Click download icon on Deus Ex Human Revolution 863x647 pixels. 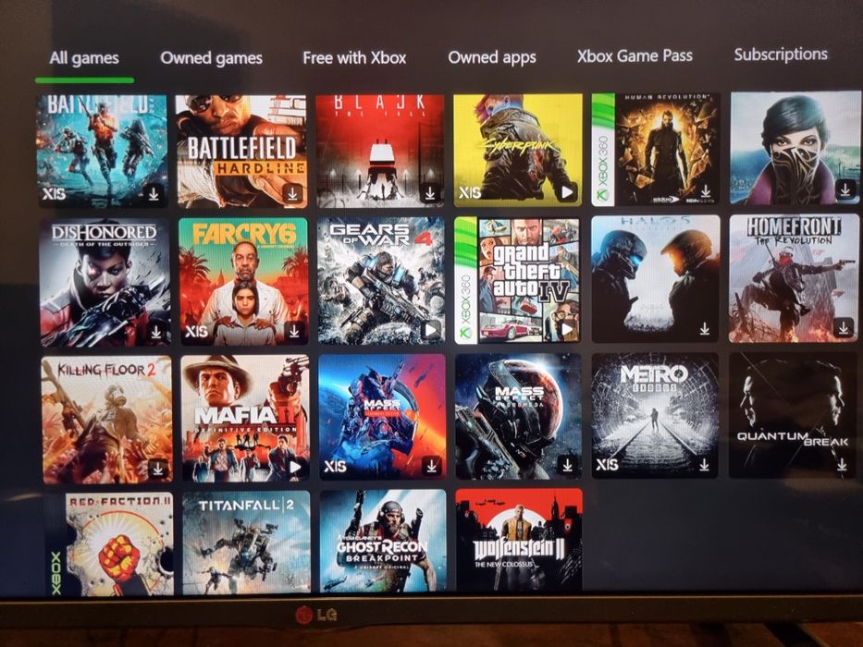tap(705, 191)
